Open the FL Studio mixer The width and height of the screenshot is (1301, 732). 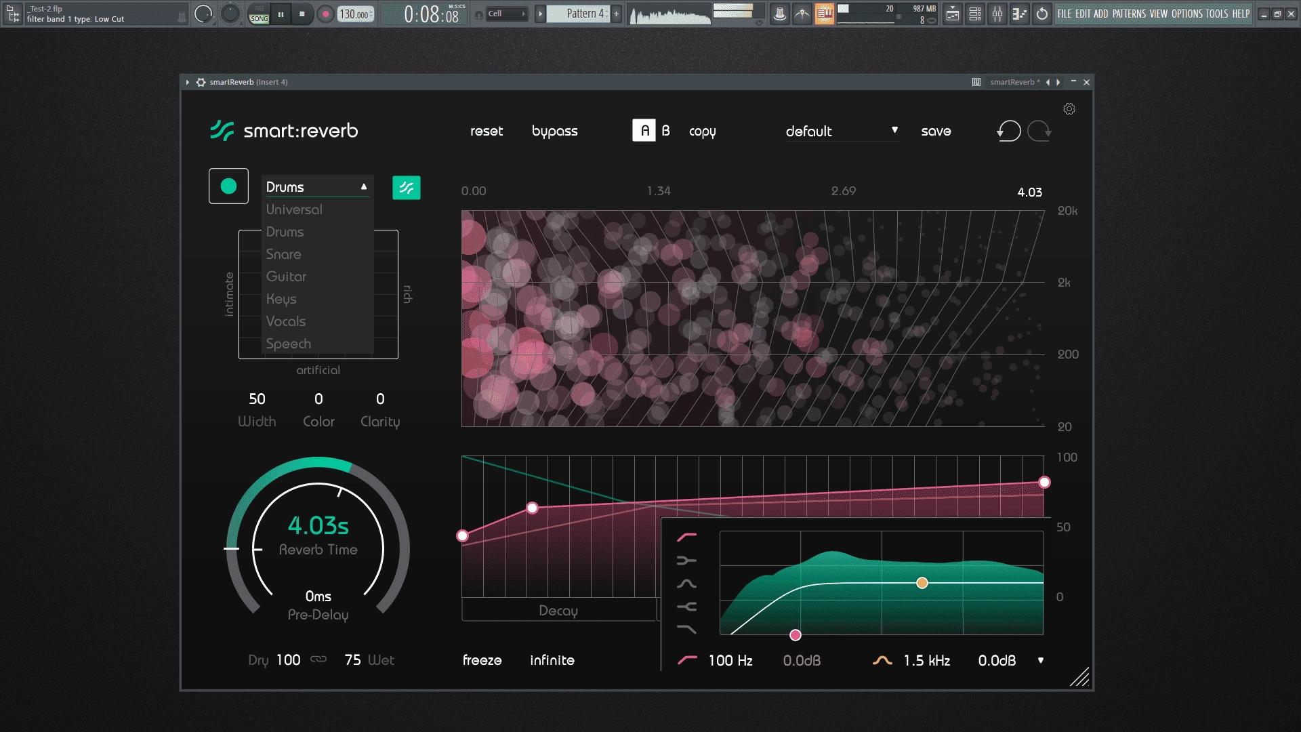(x=997, y=14)
